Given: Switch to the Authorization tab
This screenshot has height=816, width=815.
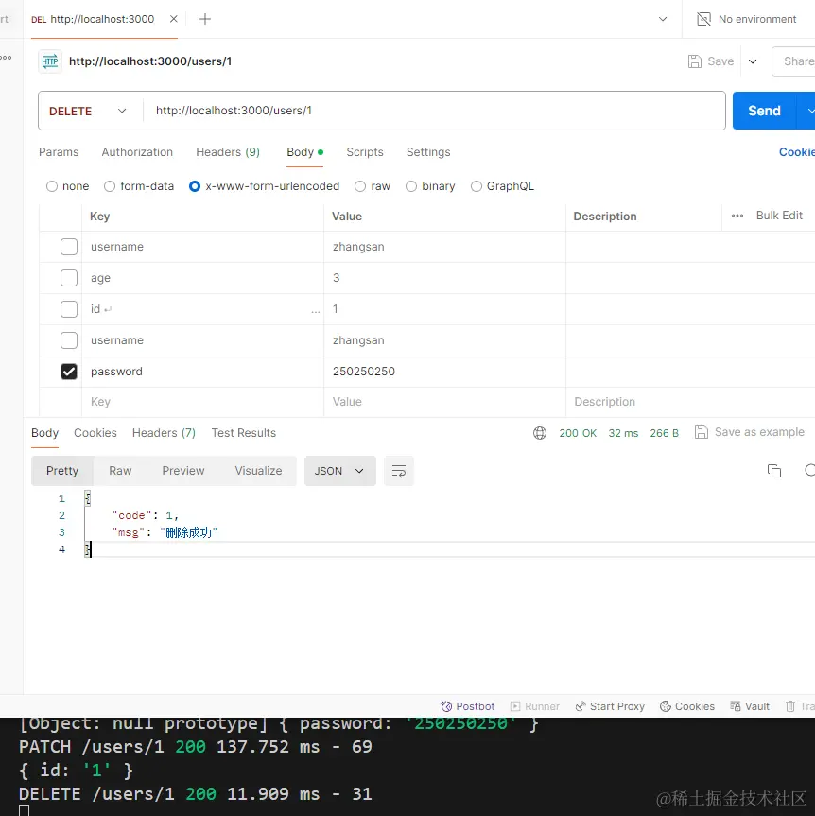Looking at the screenshot, I should point(137,152).
